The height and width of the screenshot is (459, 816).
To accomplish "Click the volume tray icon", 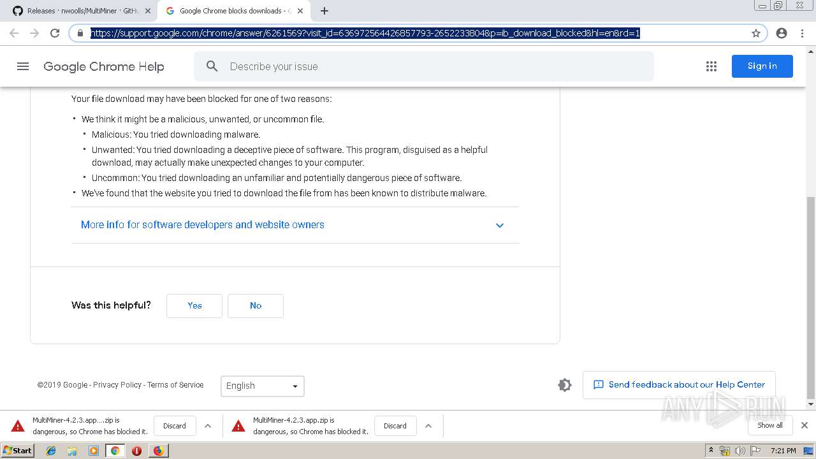I will 740,451.
